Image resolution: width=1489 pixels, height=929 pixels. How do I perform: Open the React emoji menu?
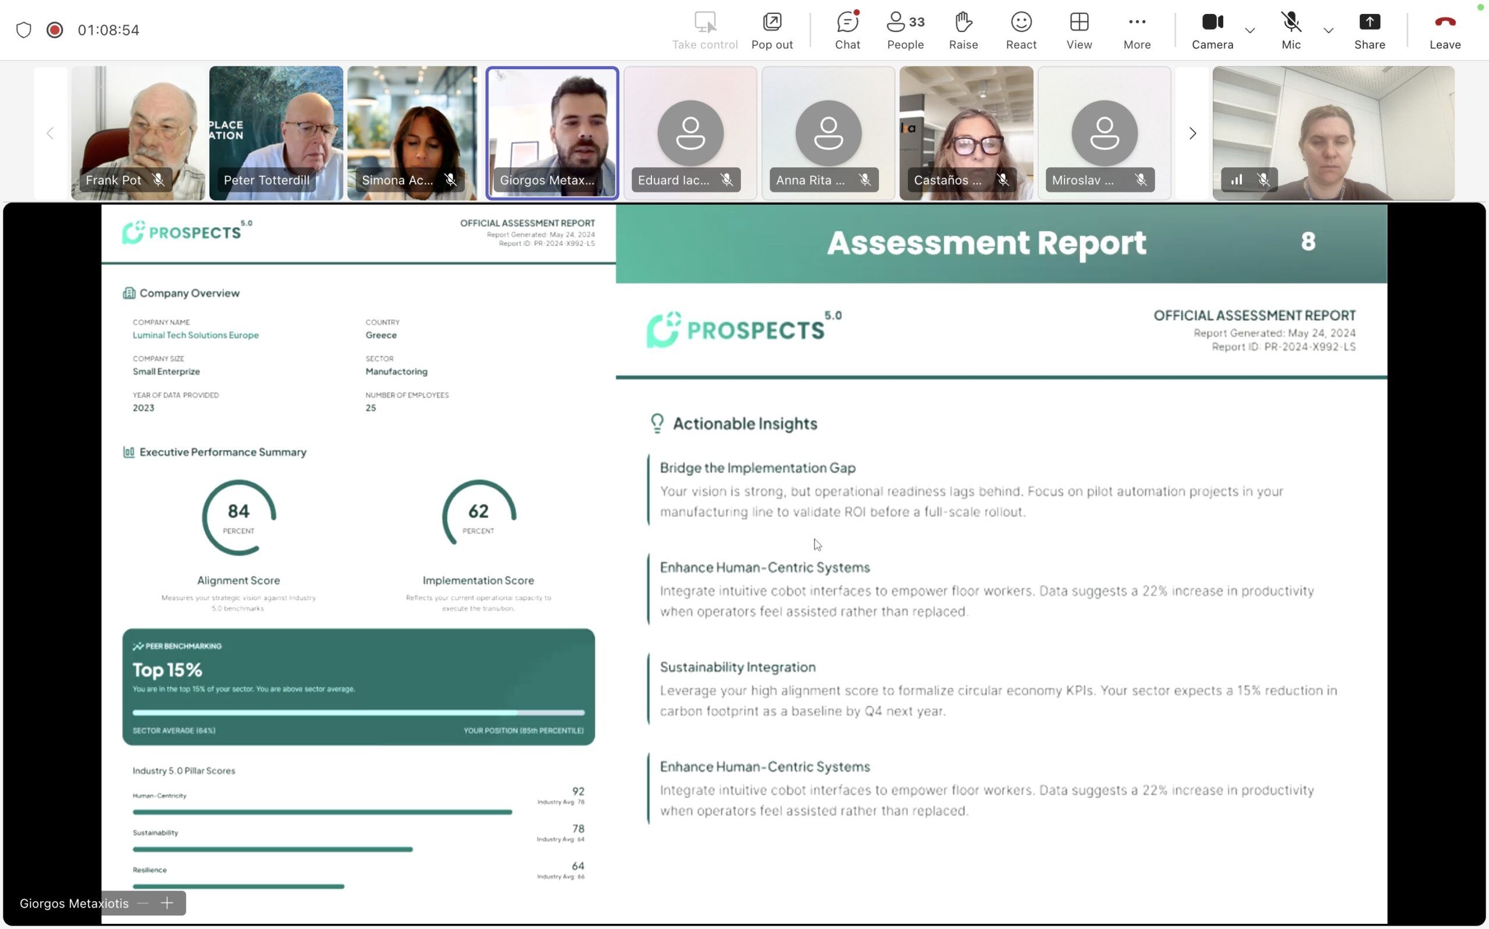pos(1021,30)
